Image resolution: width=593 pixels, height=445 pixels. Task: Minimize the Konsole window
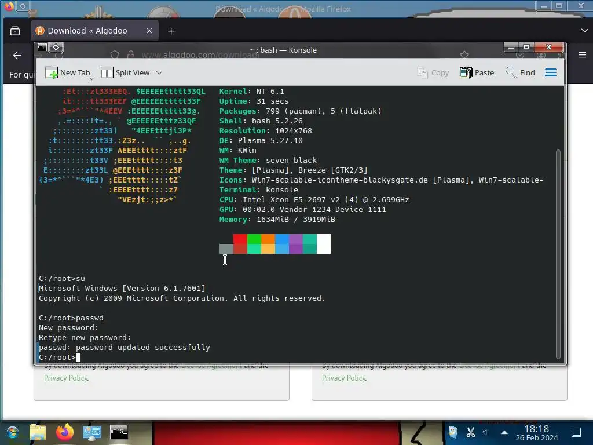[x=511, y=48]
